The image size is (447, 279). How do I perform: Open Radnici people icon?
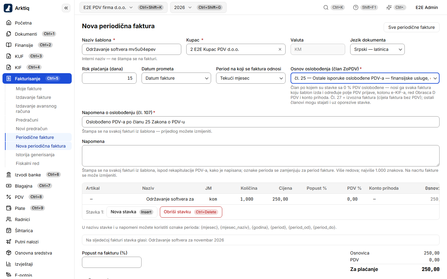pyautogui.click(x=9, y=219)
